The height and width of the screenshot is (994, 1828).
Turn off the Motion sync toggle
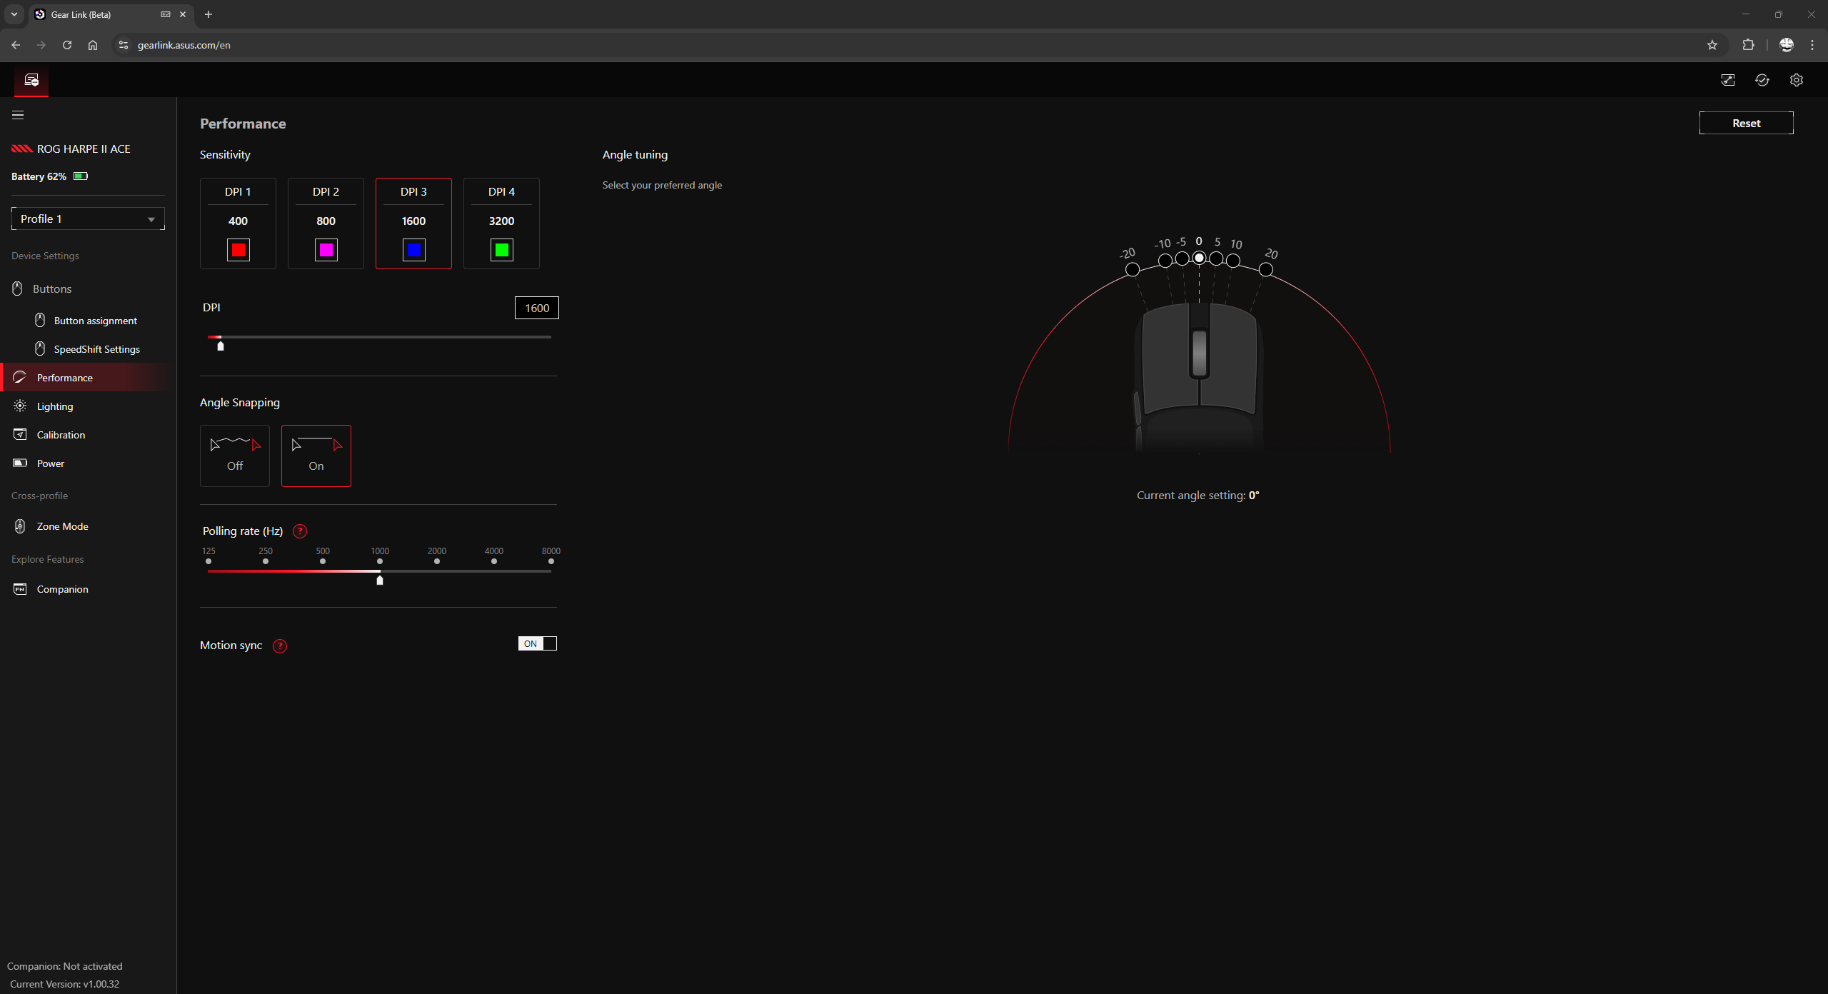point(537,643)
